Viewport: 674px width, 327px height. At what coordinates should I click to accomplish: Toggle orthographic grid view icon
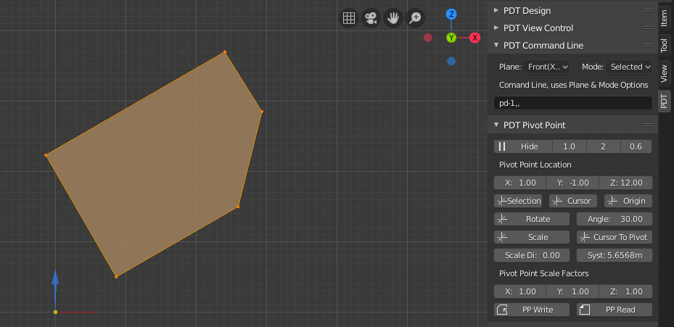[x=348, y=18]
